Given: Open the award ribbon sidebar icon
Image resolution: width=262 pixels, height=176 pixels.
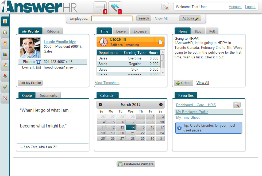Looking at the screenshot, I should click(5, 43).
